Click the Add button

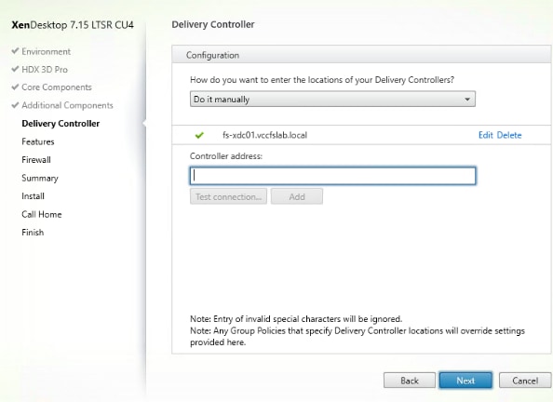(x=297, y=196)
